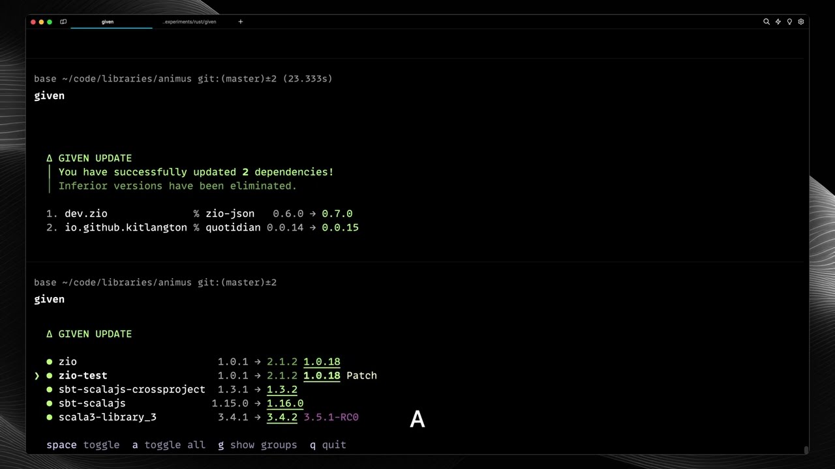Click quit in the command footer

tap(334, 445)
